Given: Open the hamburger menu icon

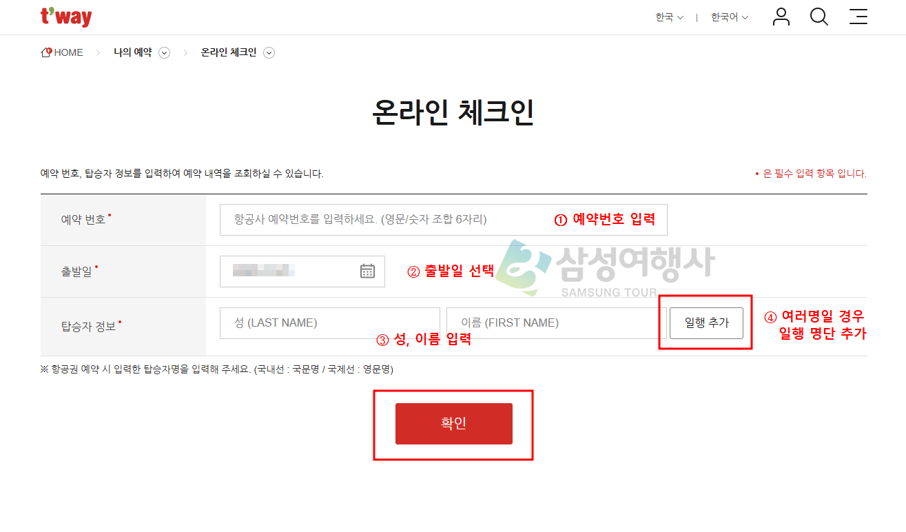Looking at the screenshot, I should [x=858, y=17].
